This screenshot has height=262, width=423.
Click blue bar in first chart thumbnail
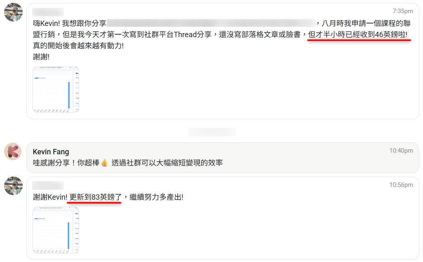(x=69, y=95)
